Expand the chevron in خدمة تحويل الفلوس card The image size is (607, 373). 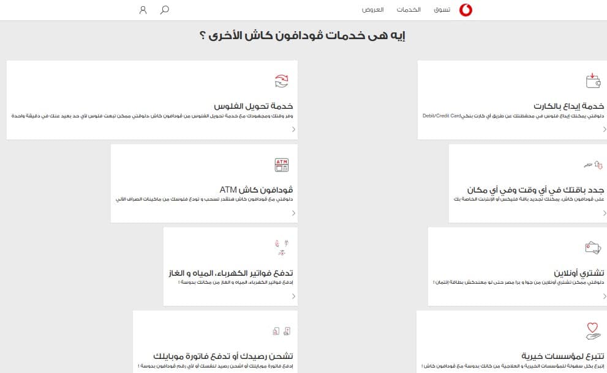pyautogui.click(x=293, y=130)
